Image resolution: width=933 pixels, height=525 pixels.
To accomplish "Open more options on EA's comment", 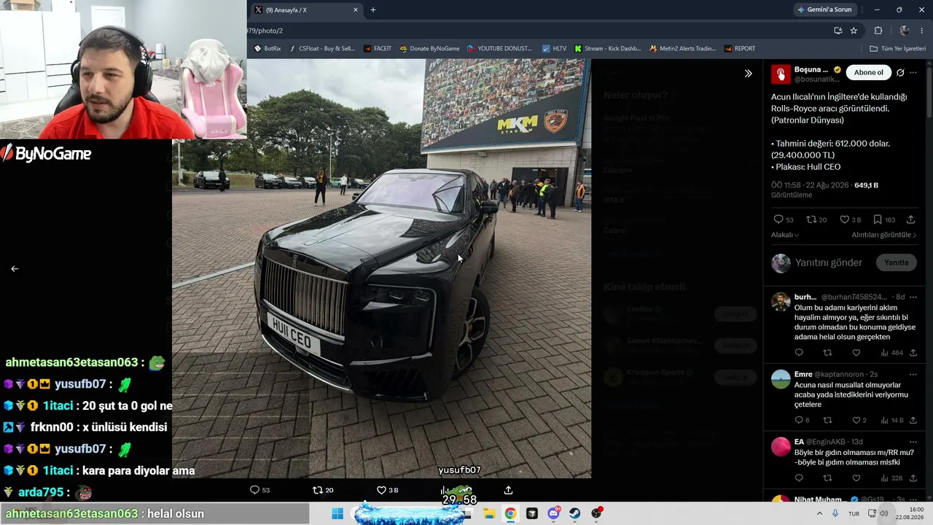I will coord(913,442).
